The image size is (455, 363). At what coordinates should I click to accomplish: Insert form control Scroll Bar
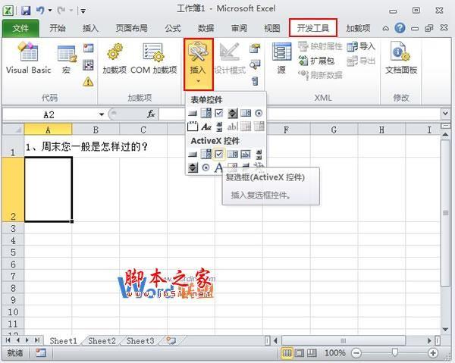[220, 127]
